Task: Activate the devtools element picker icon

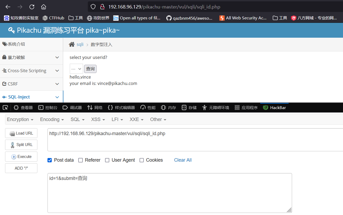Action: click(5, 107)
